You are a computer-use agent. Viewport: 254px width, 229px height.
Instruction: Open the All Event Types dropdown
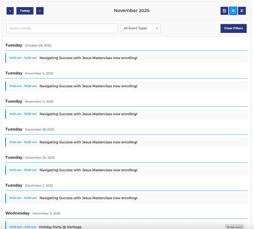pos(141,28)
